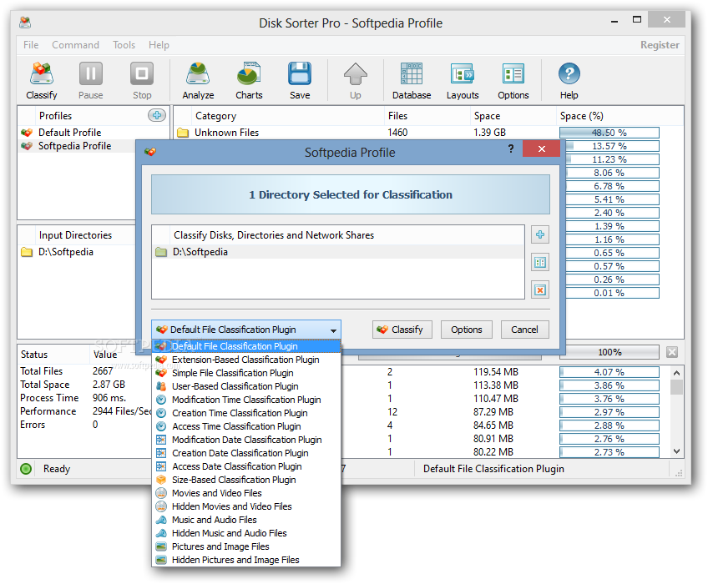This screenshot has width=708, height=584.
Task: Close the Softpedia Profile dialog
Action: (x=541, y=149)
